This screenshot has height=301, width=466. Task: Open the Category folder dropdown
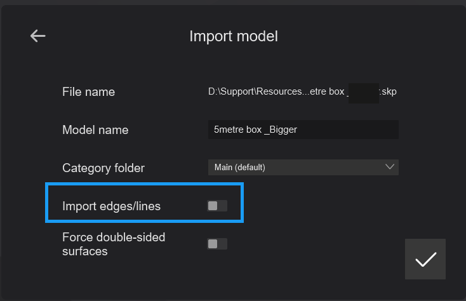(303, 168)
